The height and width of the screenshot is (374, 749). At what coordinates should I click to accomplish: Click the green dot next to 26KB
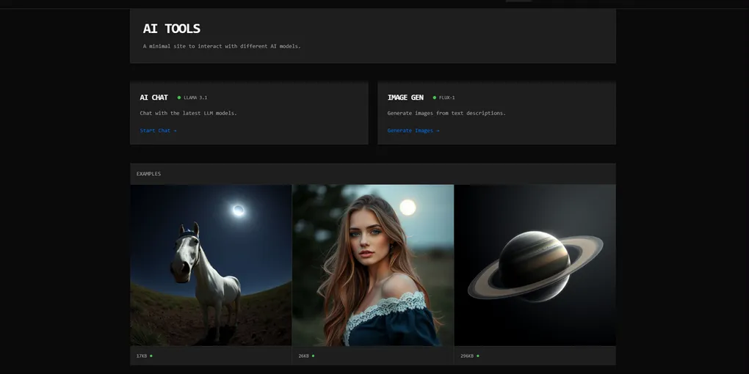pos(314,356)
